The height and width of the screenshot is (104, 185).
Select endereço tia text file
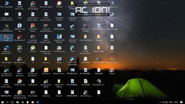(33, 82)
